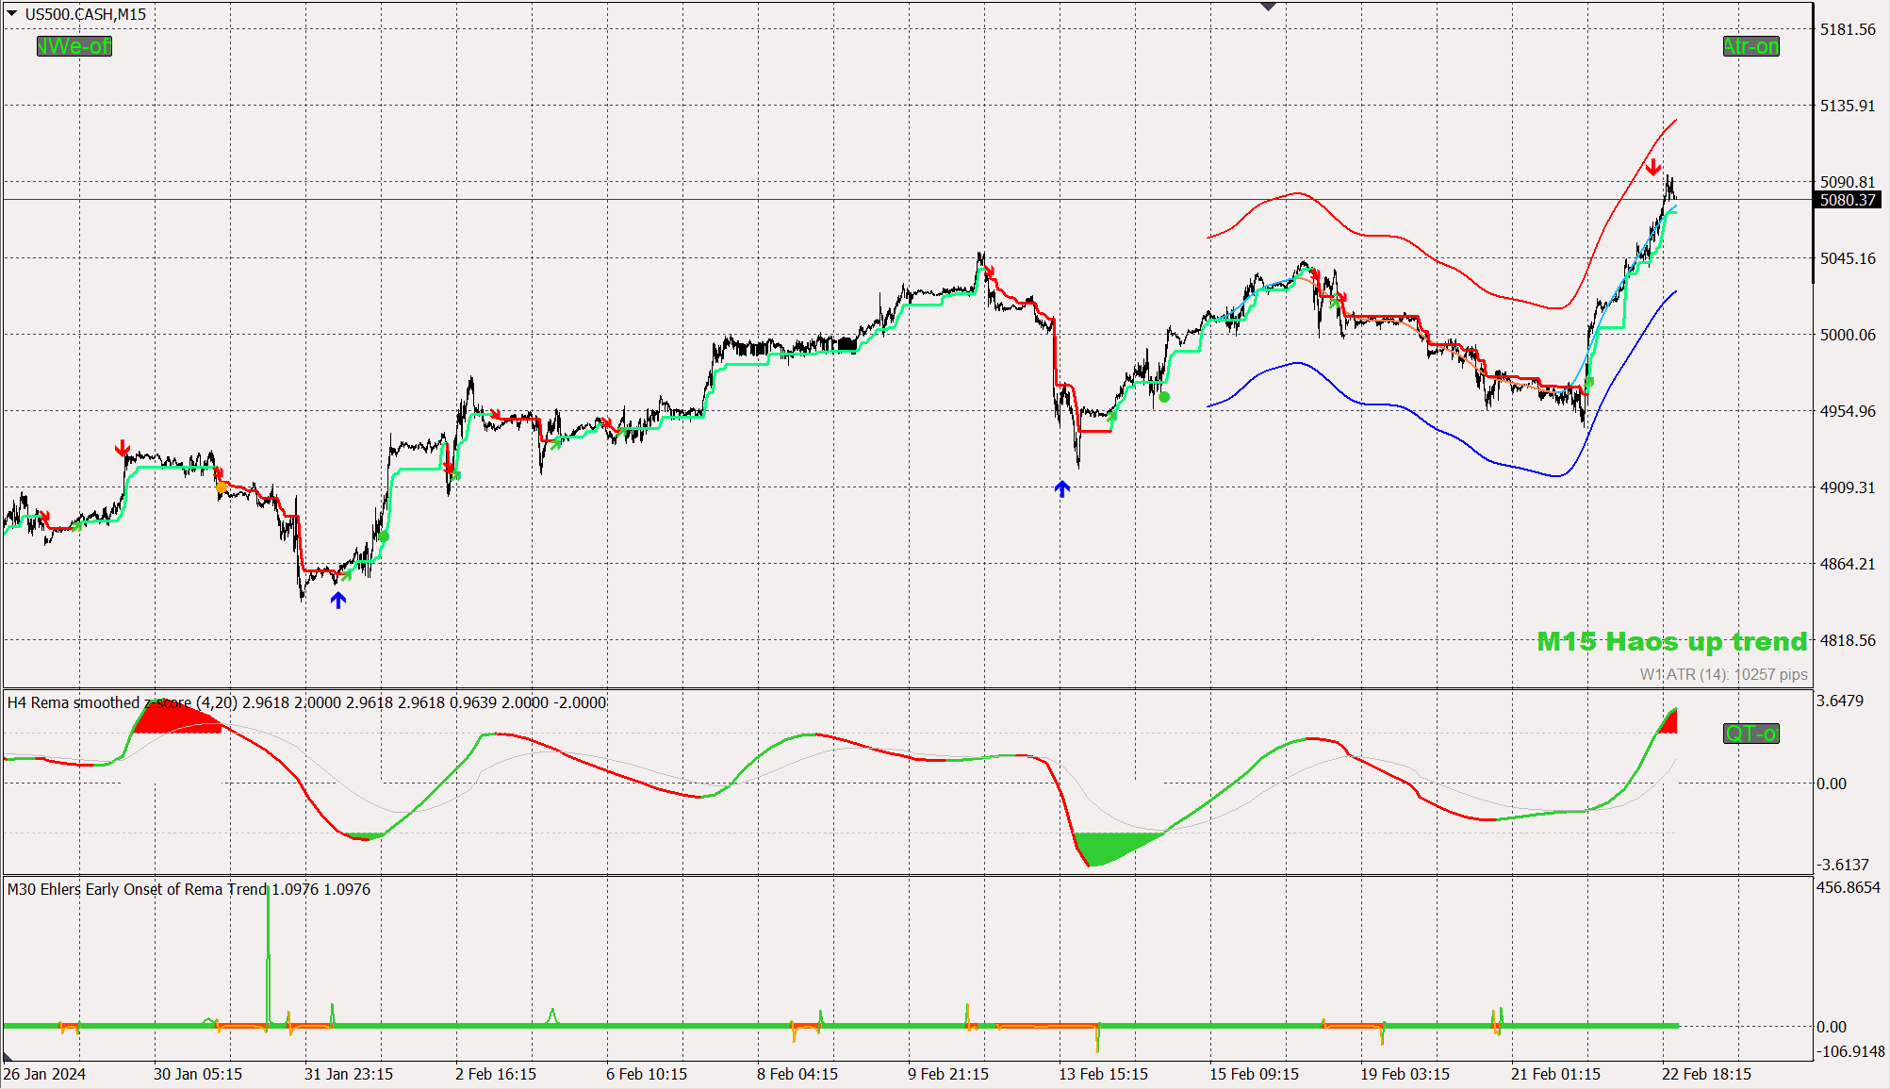Click the current price label 5080.37
The image size is (1890, 1089).
[x=1847, y=200]
